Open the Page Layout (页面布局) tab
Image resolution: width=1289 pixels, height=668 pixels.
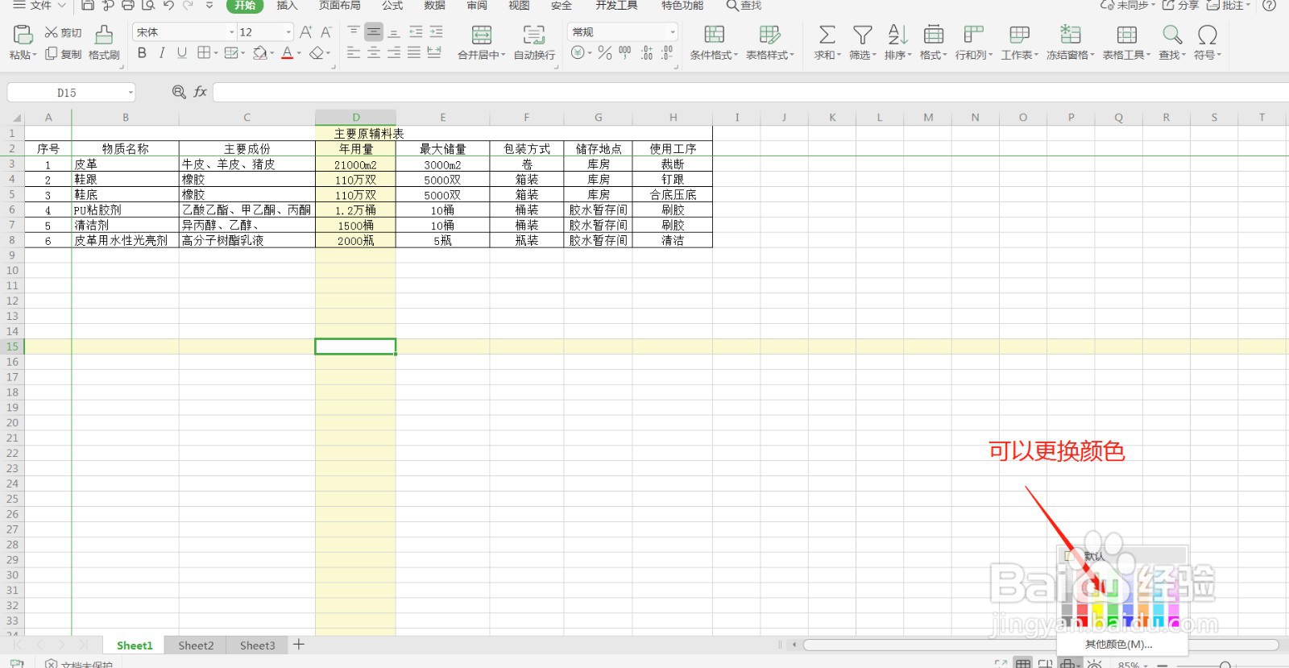[x=339, y=5]
